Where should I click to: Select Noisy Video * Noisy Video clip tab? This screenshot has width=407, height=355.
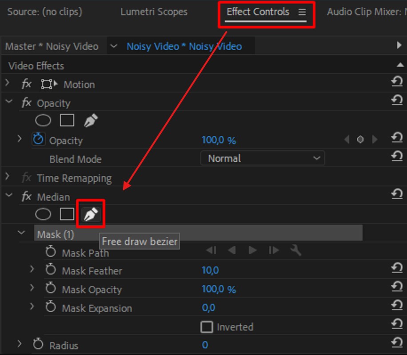click(184, 46)
